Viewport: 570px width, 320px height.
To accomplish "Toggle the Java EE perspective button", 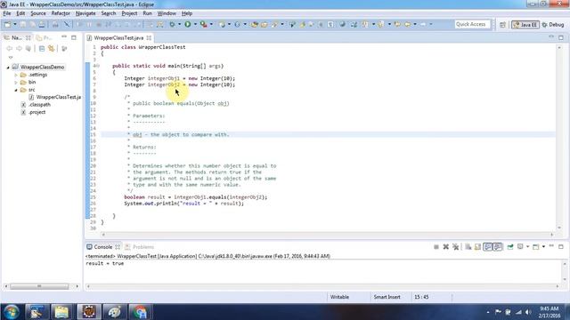I will point(525,25).
